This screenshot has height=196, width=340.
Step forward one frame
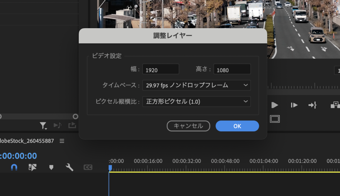(294, 105)
